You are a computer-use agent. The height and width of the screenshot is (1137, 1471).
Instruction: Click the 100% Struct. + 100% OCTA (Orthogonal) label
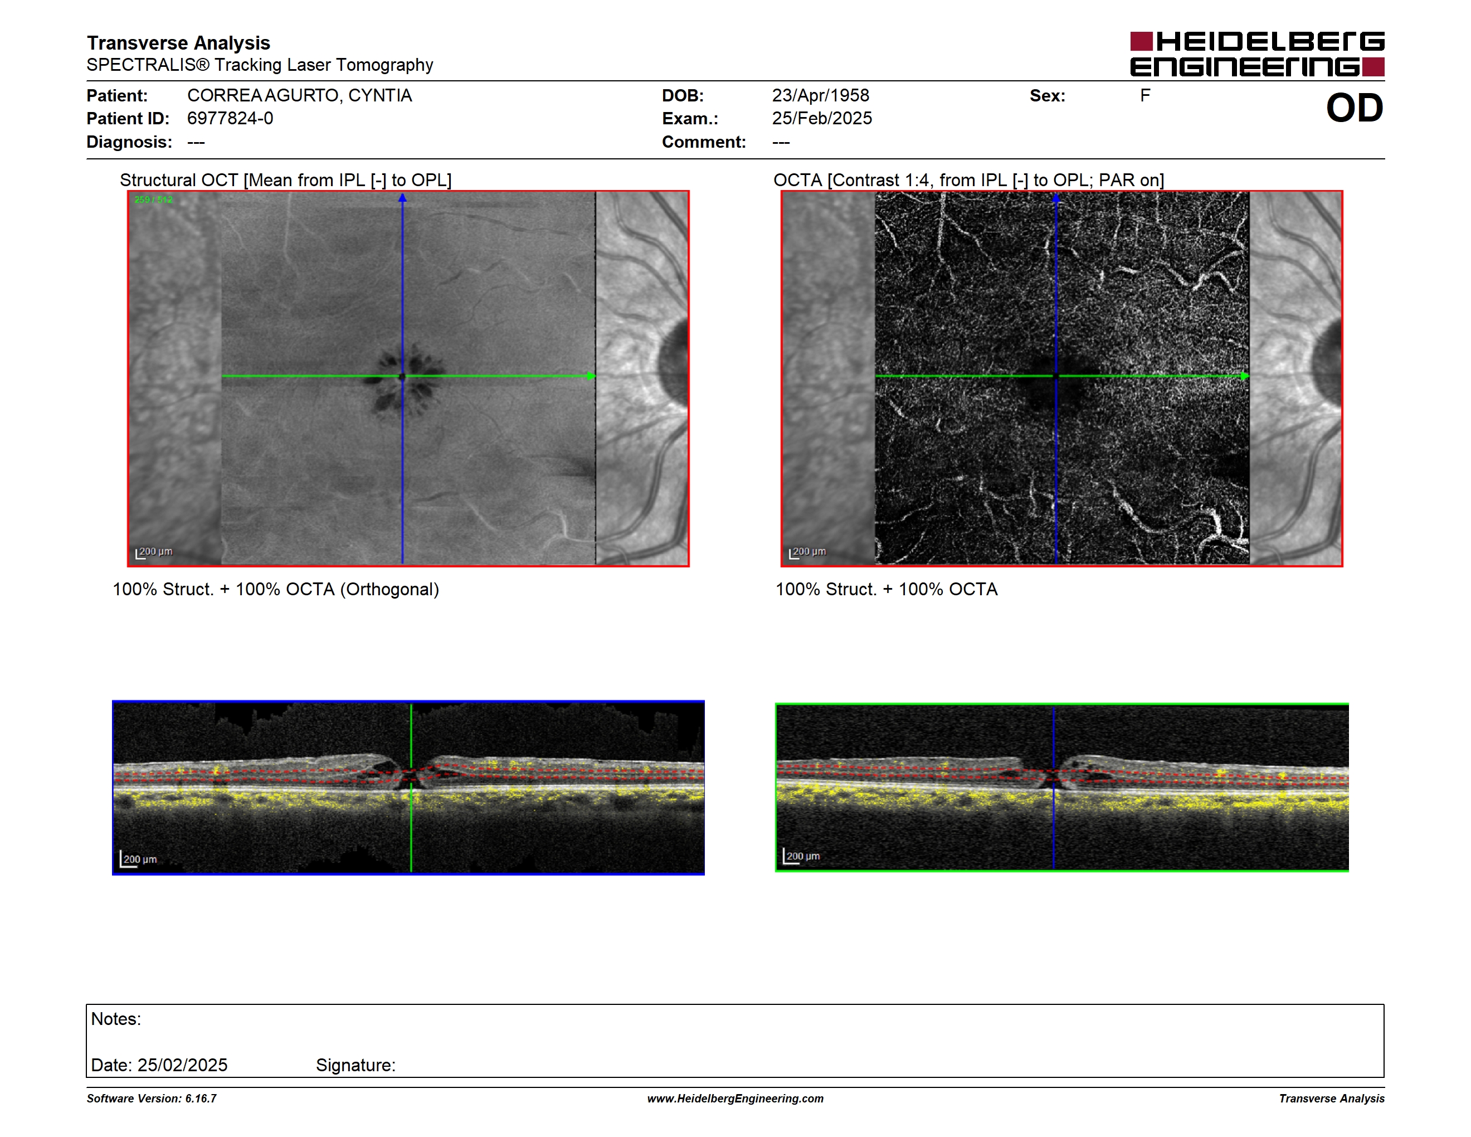pos(275,589)
